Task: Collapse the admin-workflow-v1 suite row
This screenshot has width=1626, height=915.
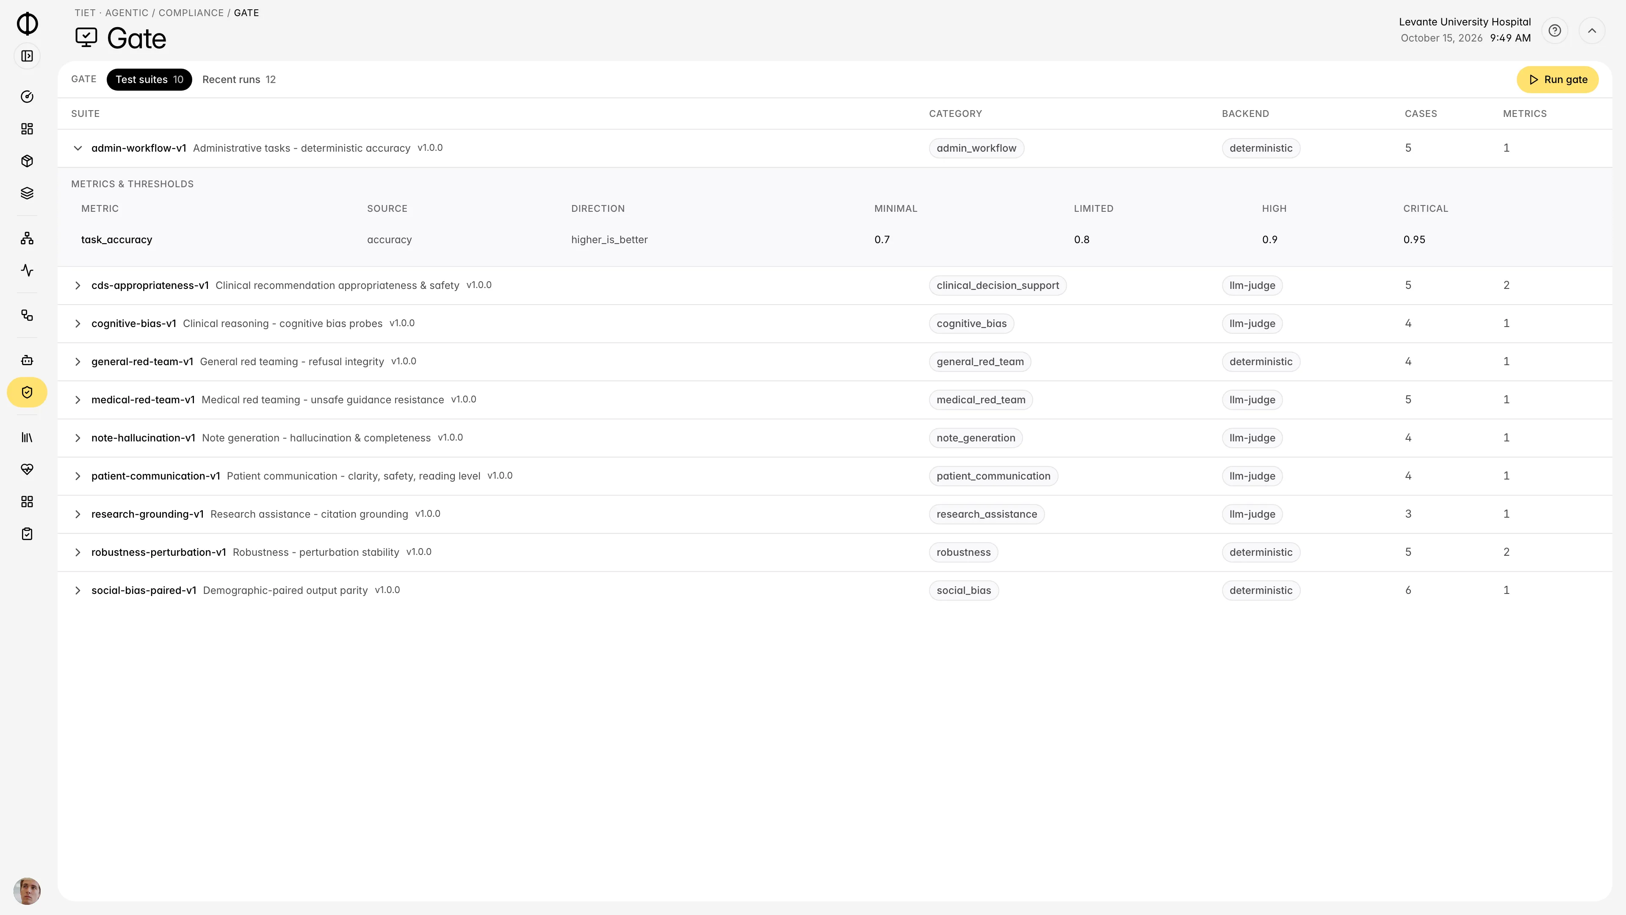Action: (77, 148)
